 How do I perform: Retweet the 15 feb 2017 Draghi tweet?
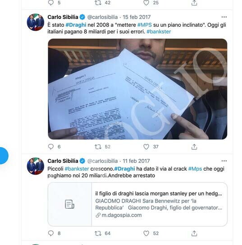(98, 147)
